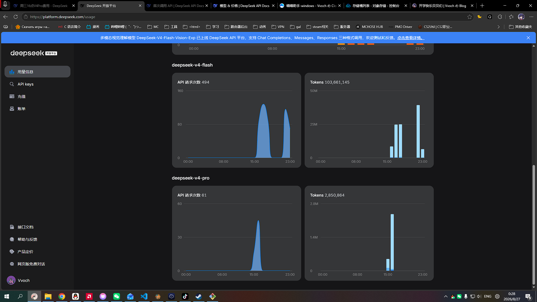Viewport: 537px width, 302px height.
Task: Open the API keys sidebar item
Action: (x=37, y=84)
